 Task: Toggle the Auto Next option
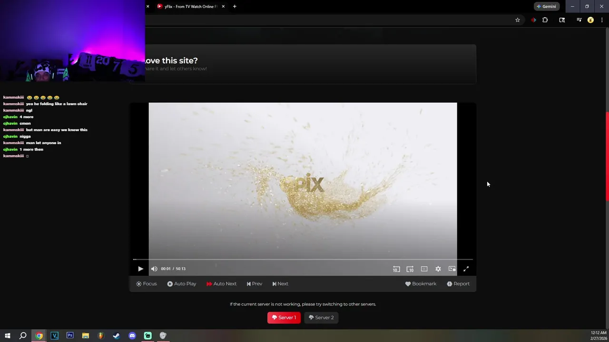[221, 284]
